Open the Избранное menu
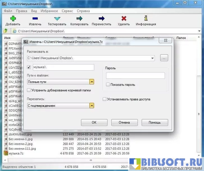This screenshot has height=171, width=204. [50, 11]
